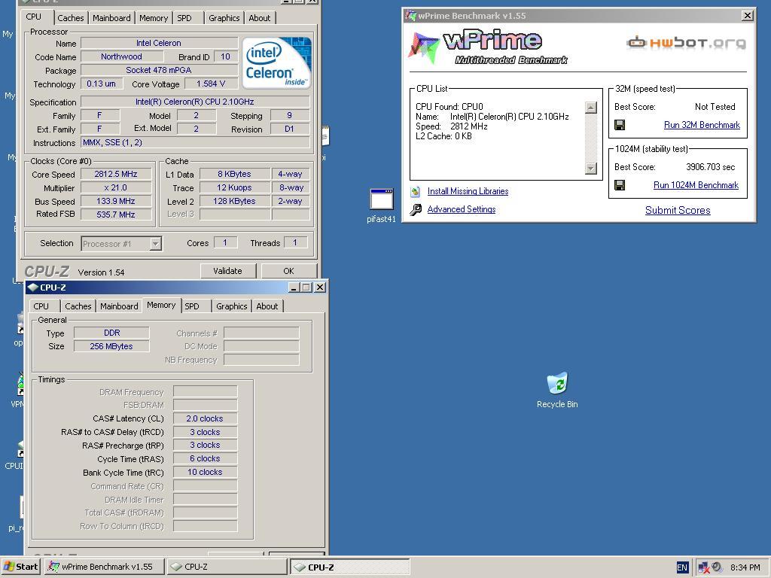The width and height of the screenshot is (771, 578).
Task: Click the network tray icon with the red X
Action: (704, 567)
